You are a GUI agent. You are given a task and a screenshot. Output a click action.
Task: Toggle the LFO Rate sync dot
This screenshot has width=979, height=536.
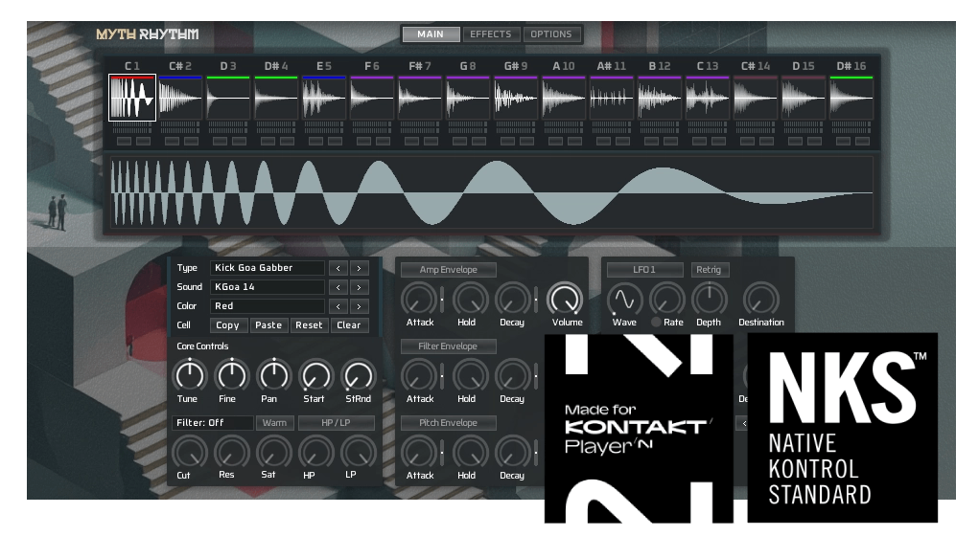tap(656, 323)
